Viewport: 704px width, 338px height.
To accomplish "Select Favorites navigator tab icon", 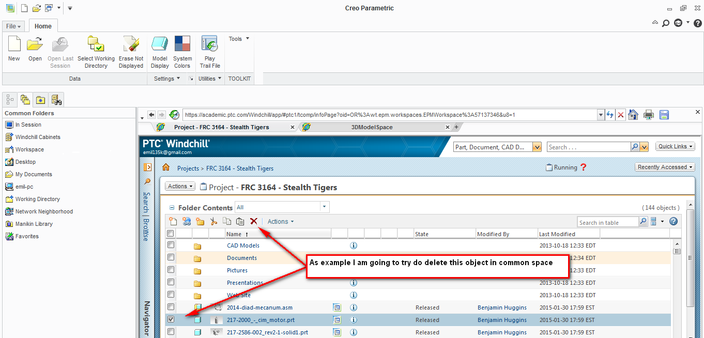I will [40, 99].
